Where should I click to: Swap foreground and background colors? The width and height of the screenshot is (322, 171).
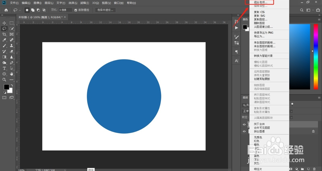point(12,85)
